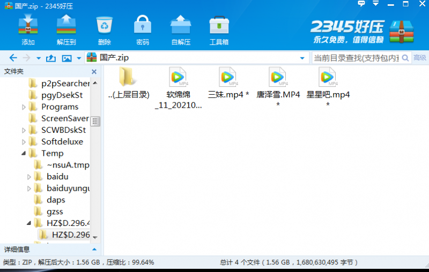Close the 文件夹 folder panel

[94, 71]
